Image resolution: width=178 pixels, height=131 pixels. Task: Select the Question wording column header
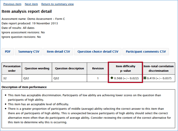[x=37, y=68]
